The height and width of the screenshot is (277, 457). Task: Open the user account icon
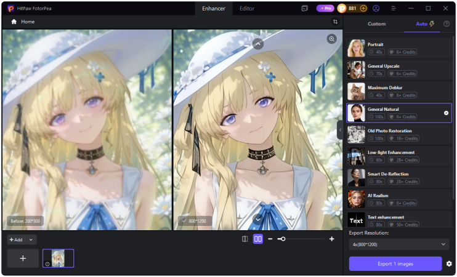(376, 9)
